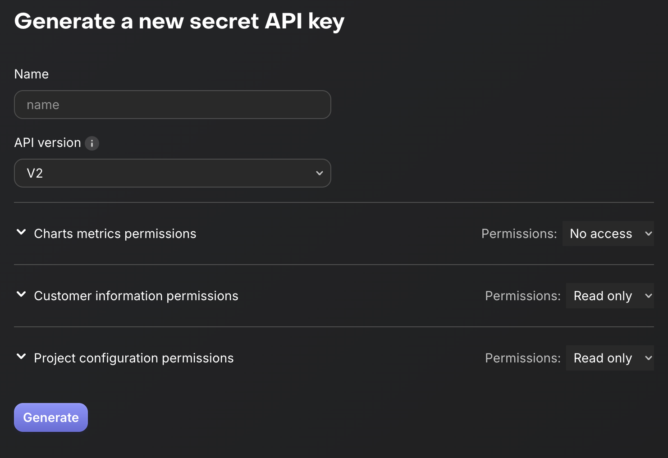Click the dropdown arrow in the V2 selector

tap(320, 173)
